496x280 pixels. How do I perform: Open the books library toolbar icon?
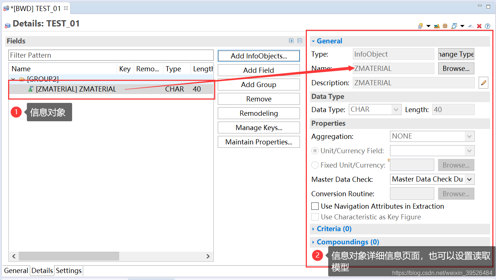coord(437,26)
